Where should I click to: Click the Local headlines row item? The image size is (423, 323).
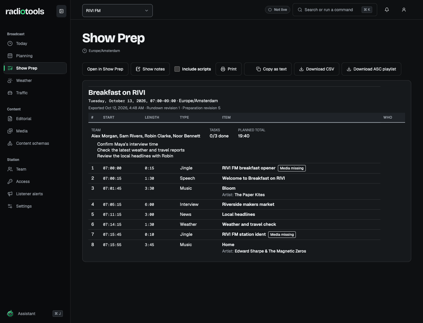tap(239, 214)
